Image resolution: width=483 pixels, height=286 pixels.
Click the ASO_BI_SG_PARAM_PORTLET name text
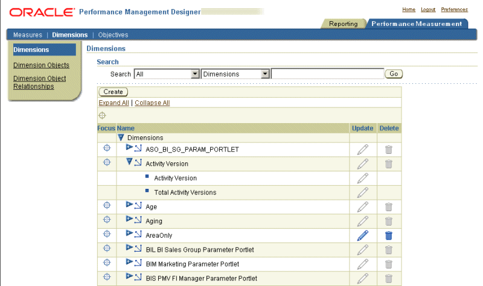point(192,150)
